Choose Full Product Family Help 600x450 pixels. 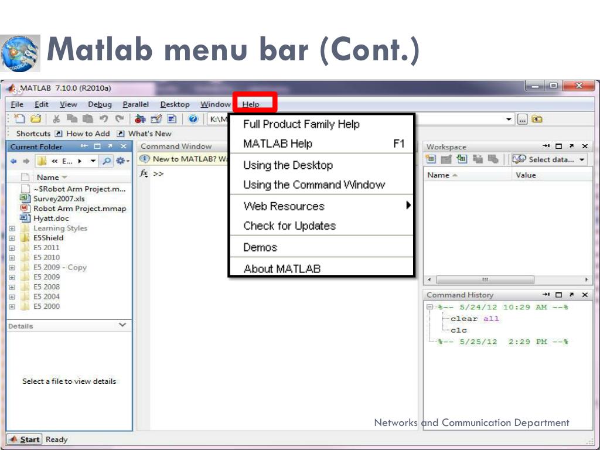[322, 124]
